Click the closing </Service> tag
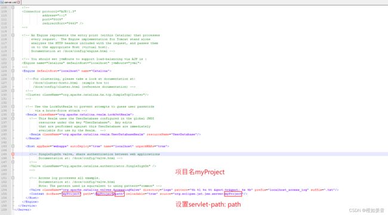The width and height of the screenshot is (388, 215). tap(27, 205)
